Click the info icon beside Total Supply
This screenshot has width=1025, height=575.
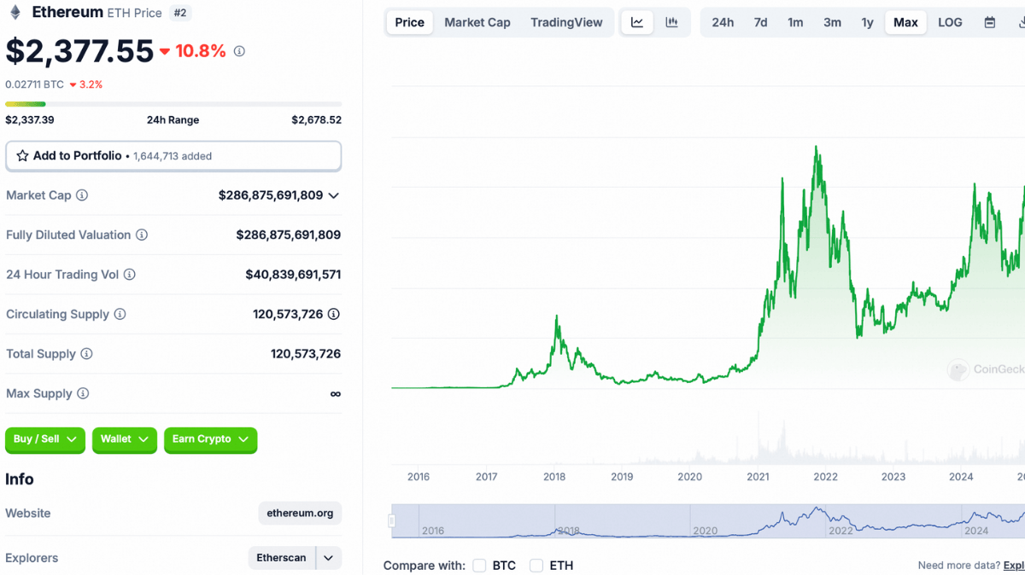point(86,354)
